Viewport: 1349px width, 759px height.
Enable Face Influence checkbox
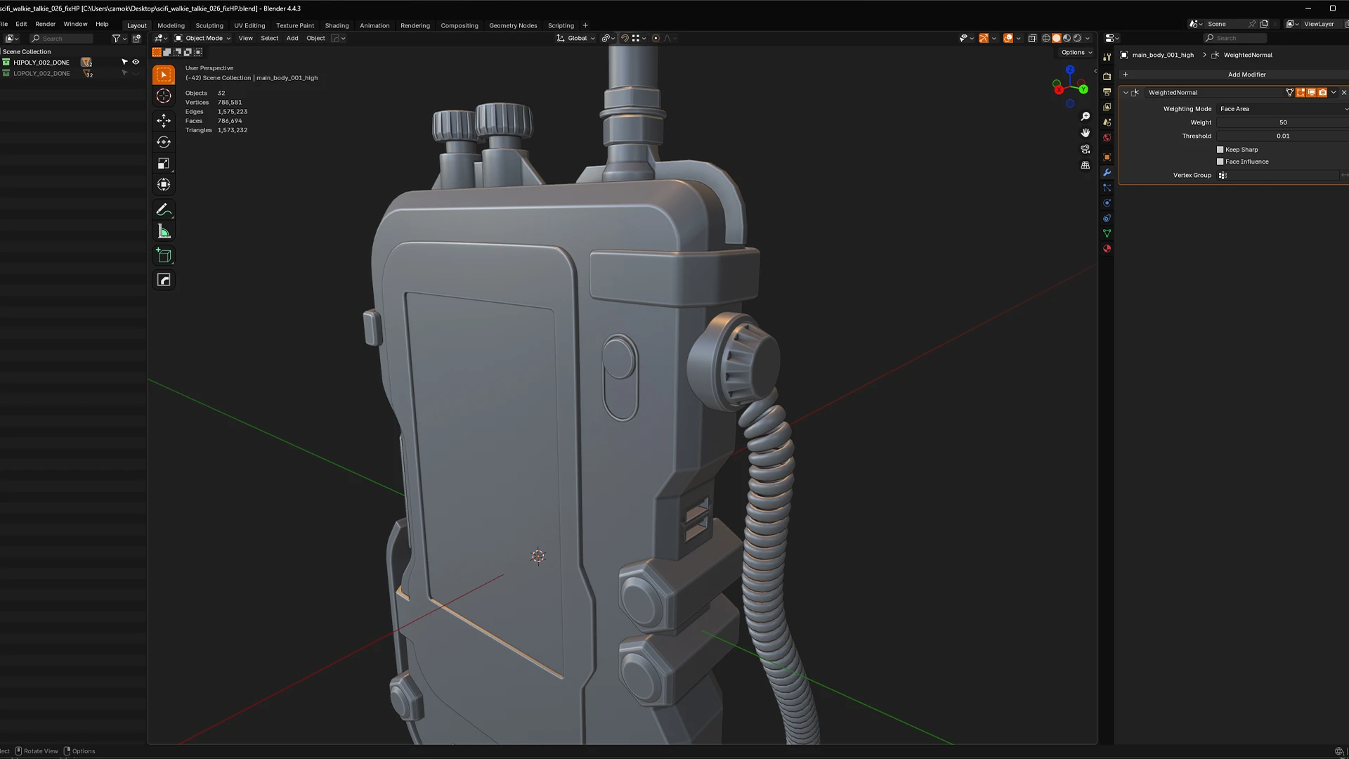(1220, 162)
